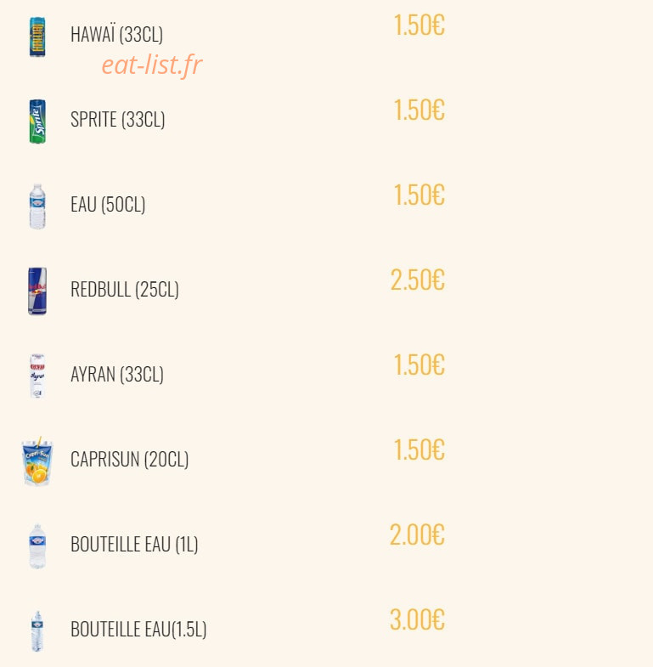Open the eat-list.fr link
653x667 pixels.
tap(152, 65)
